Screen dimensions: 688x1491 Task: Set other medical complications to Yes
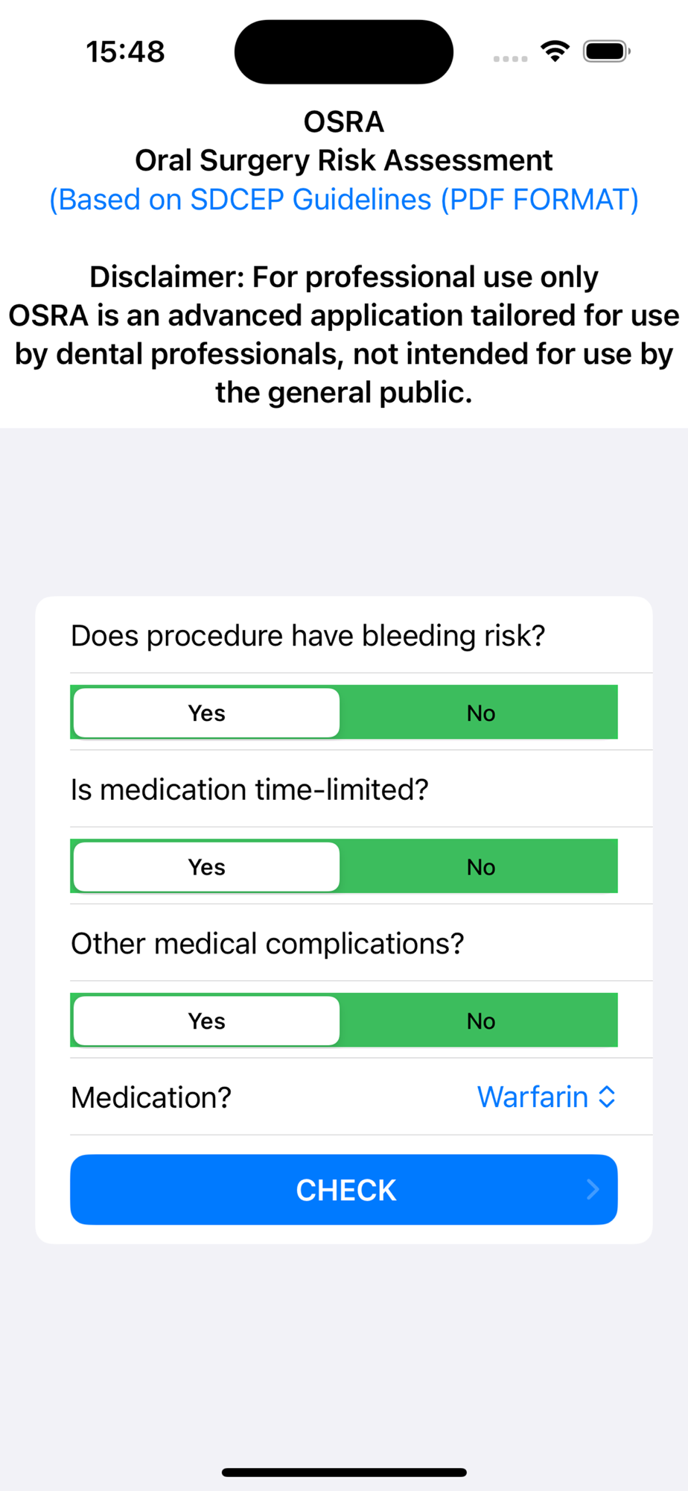pos(207,1021)
